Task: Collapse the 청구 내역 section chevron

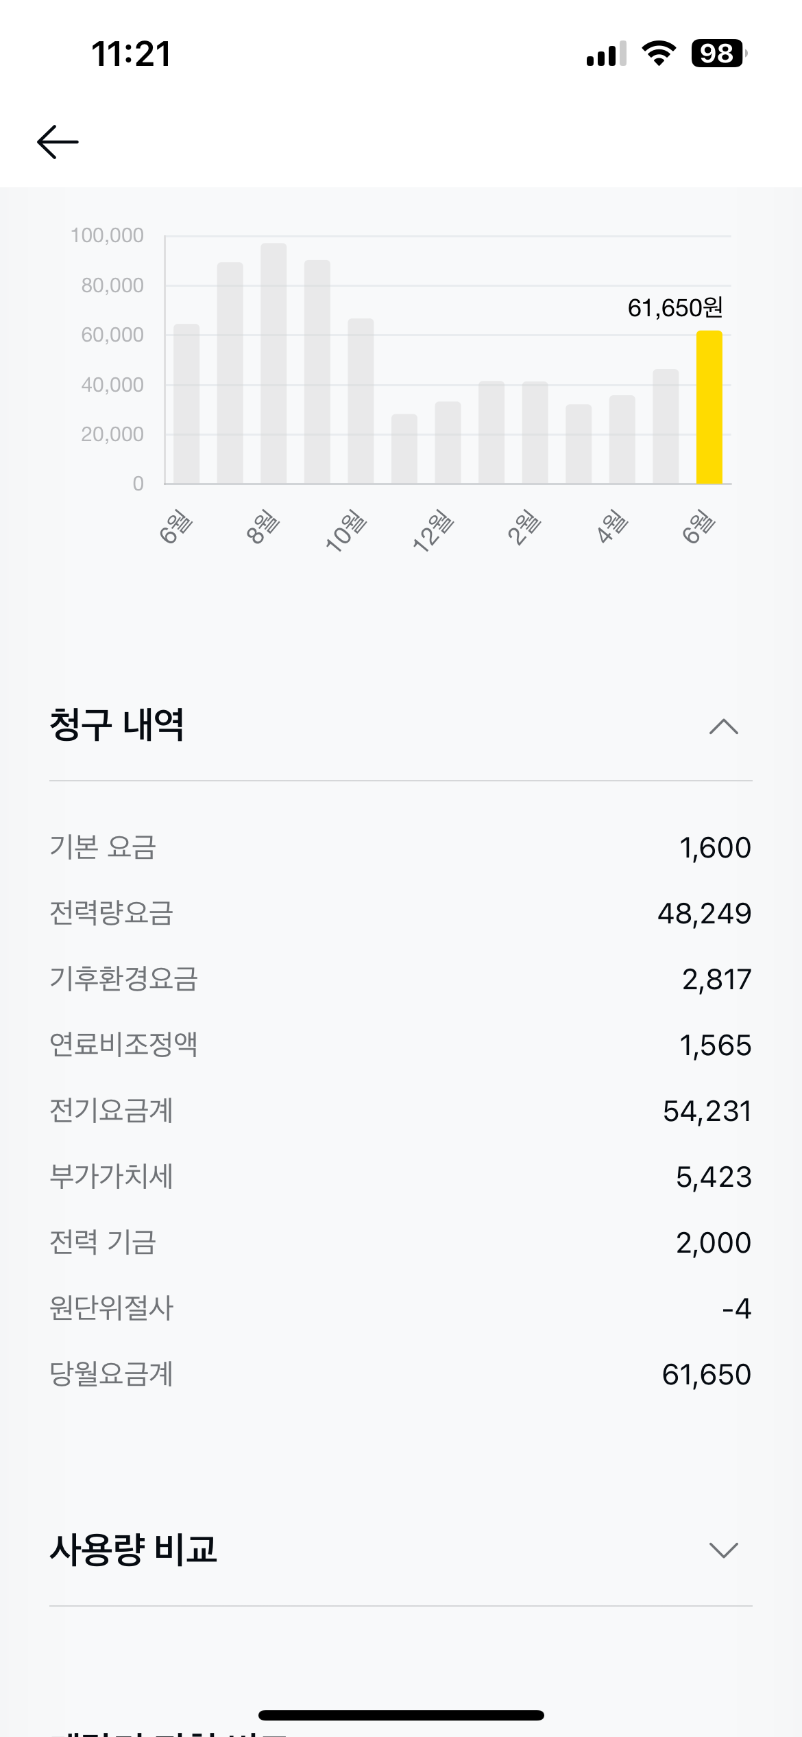Action: pyautogui.click(x=723, y=726)
